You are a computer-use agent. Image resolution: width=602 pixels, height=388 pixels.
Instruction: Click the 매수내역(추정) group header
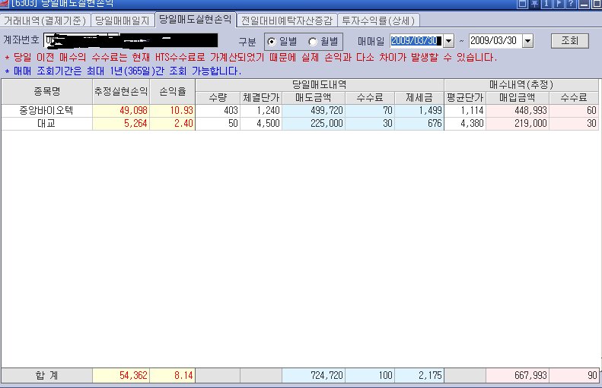[x=521, y=85]
